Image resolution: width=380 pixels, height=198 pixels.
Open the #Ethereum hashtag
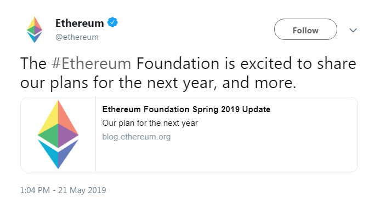(x=92, y=63)
